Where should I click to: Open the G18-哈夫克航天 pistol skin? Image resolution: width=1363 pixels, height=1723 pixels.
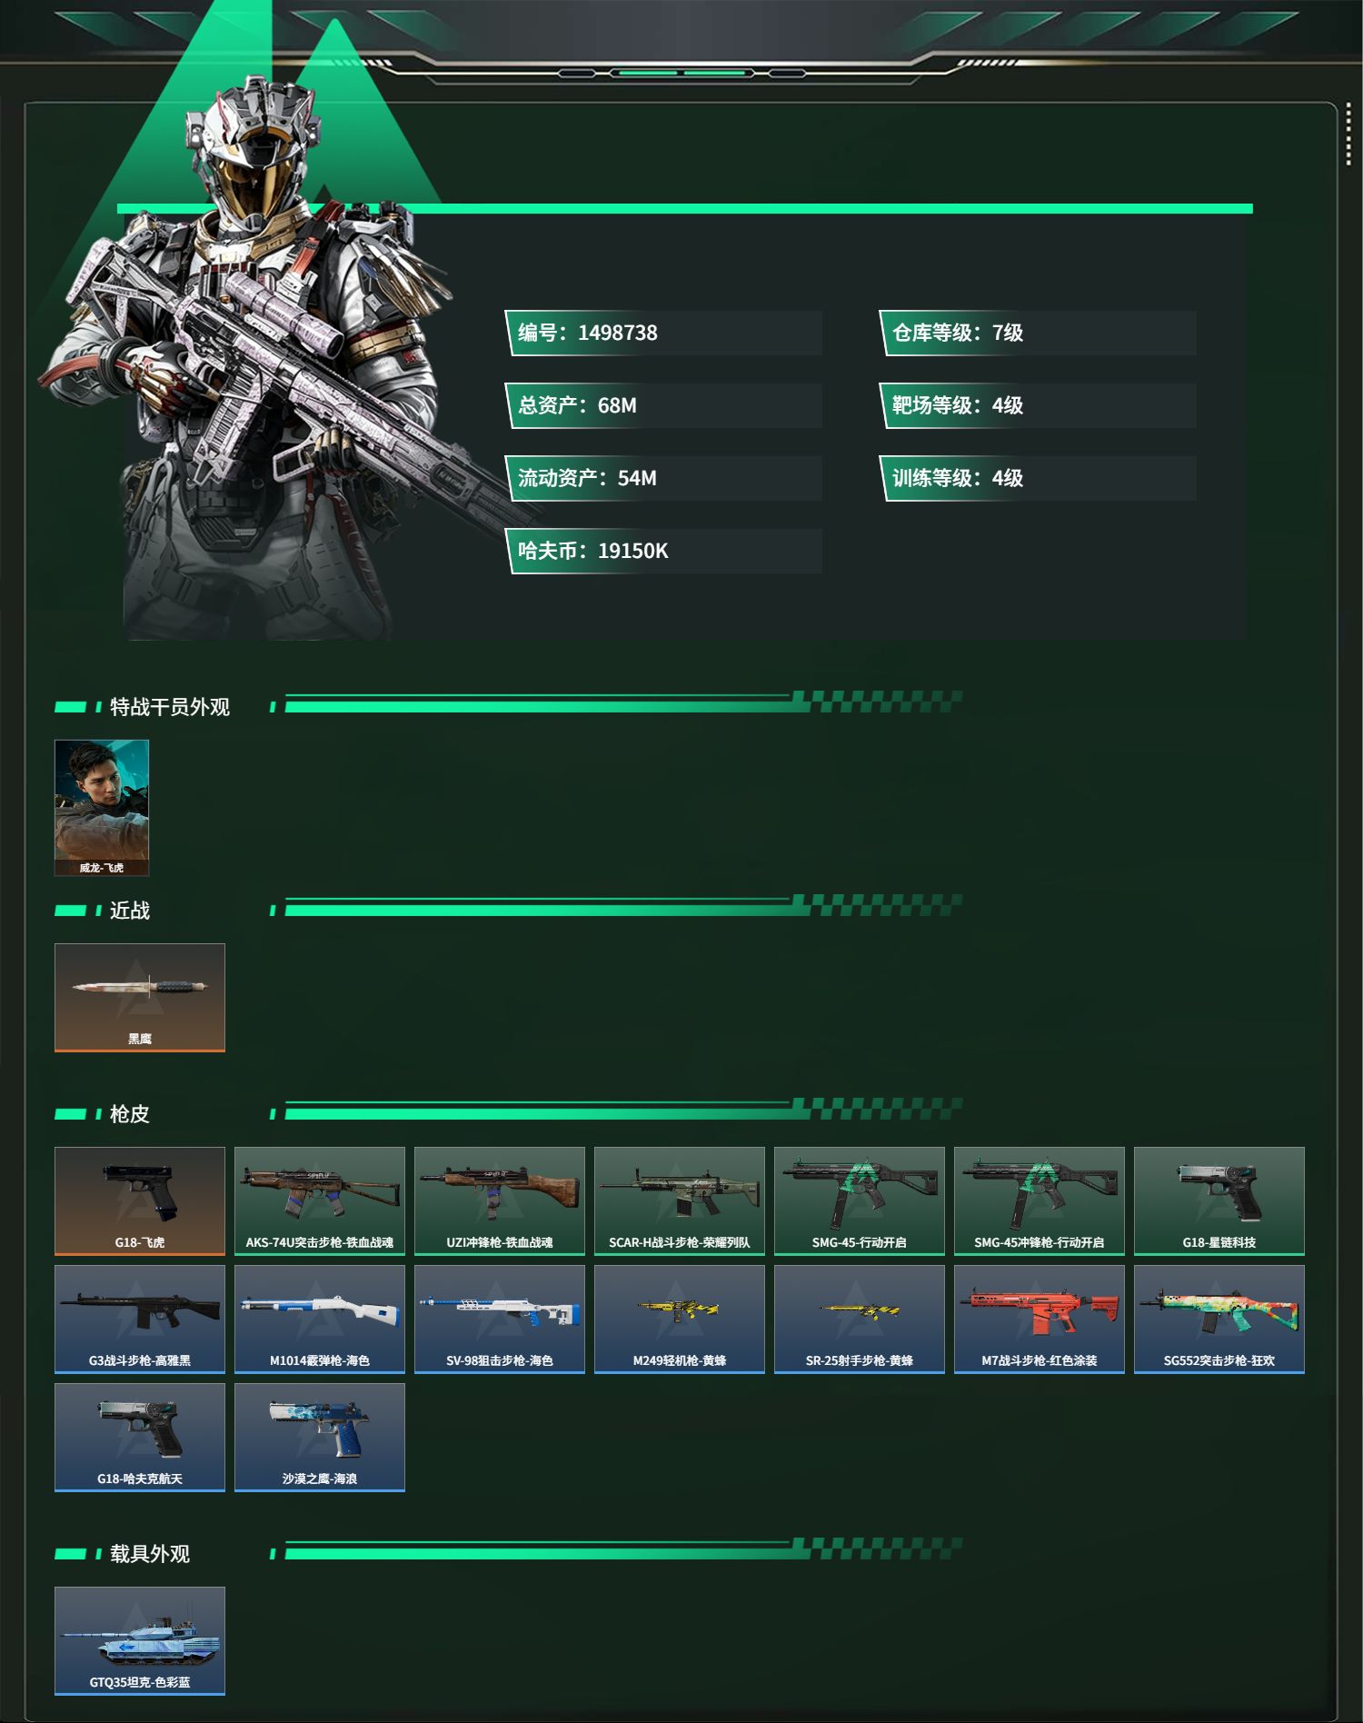coord(140,1438)
